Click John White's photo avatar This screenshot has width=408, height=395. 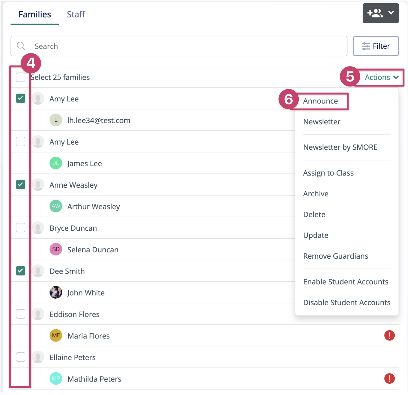coord(56,292)
